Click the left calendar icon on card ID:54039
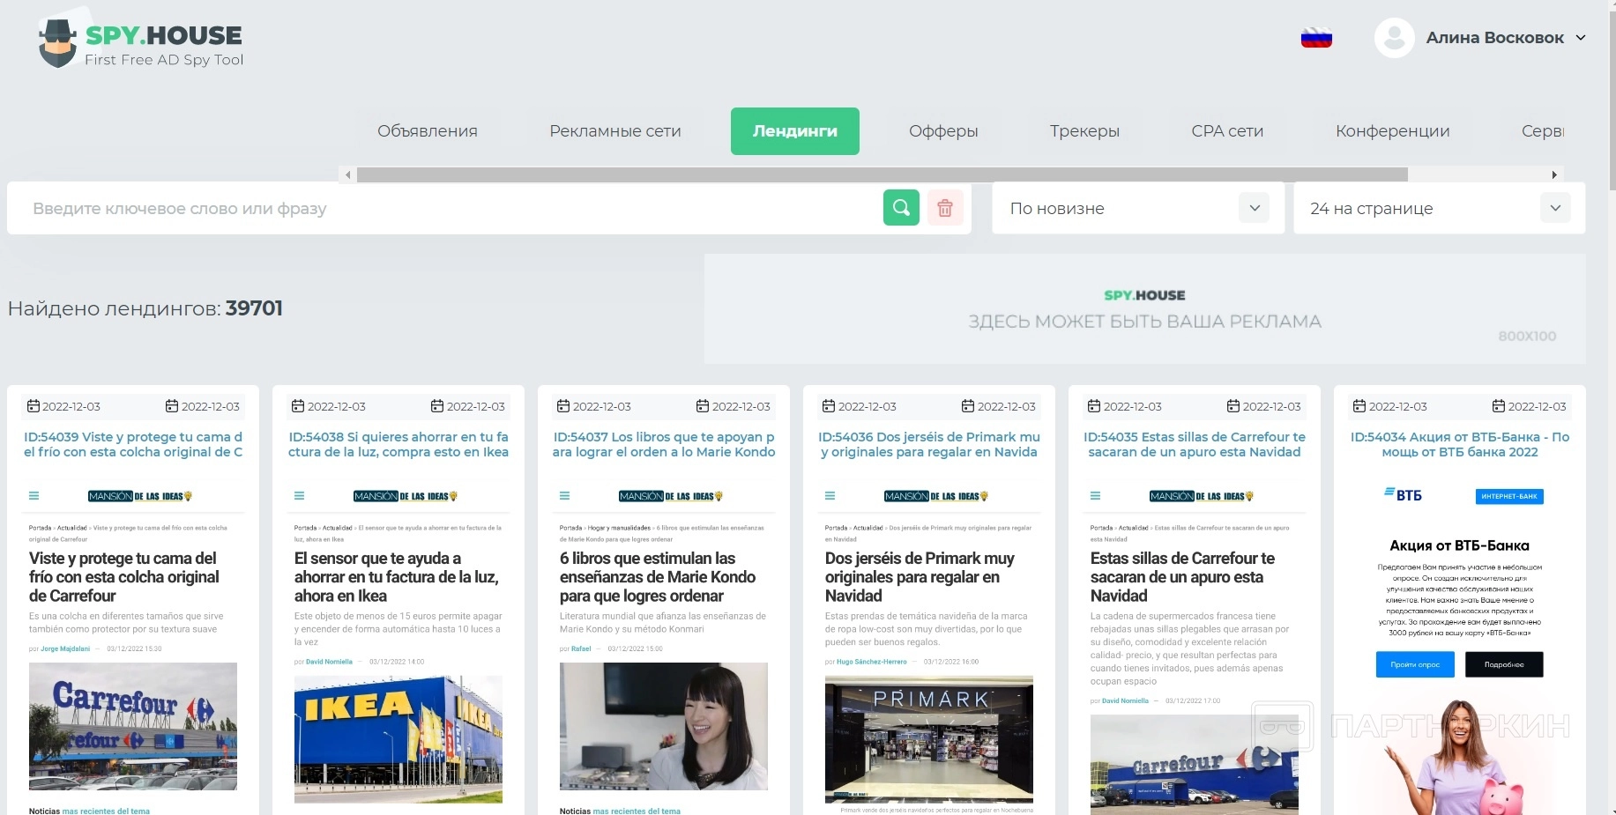The width and height of the screenshot is (1616, 815). click(34, 406)
